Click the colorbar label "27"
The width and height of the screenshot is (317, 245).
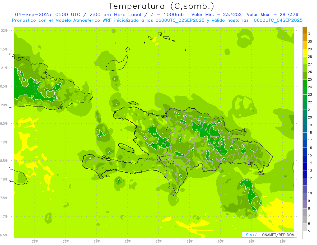(x=310, y=64)
